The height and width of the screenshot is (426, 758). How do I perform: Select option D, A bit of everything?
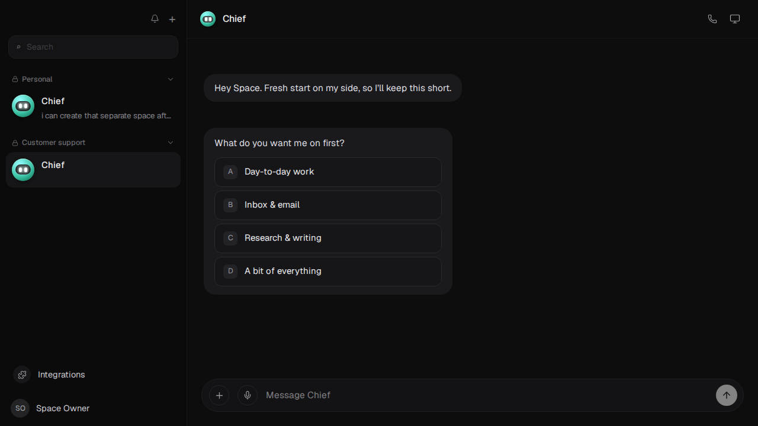click(x=328, y=271)
